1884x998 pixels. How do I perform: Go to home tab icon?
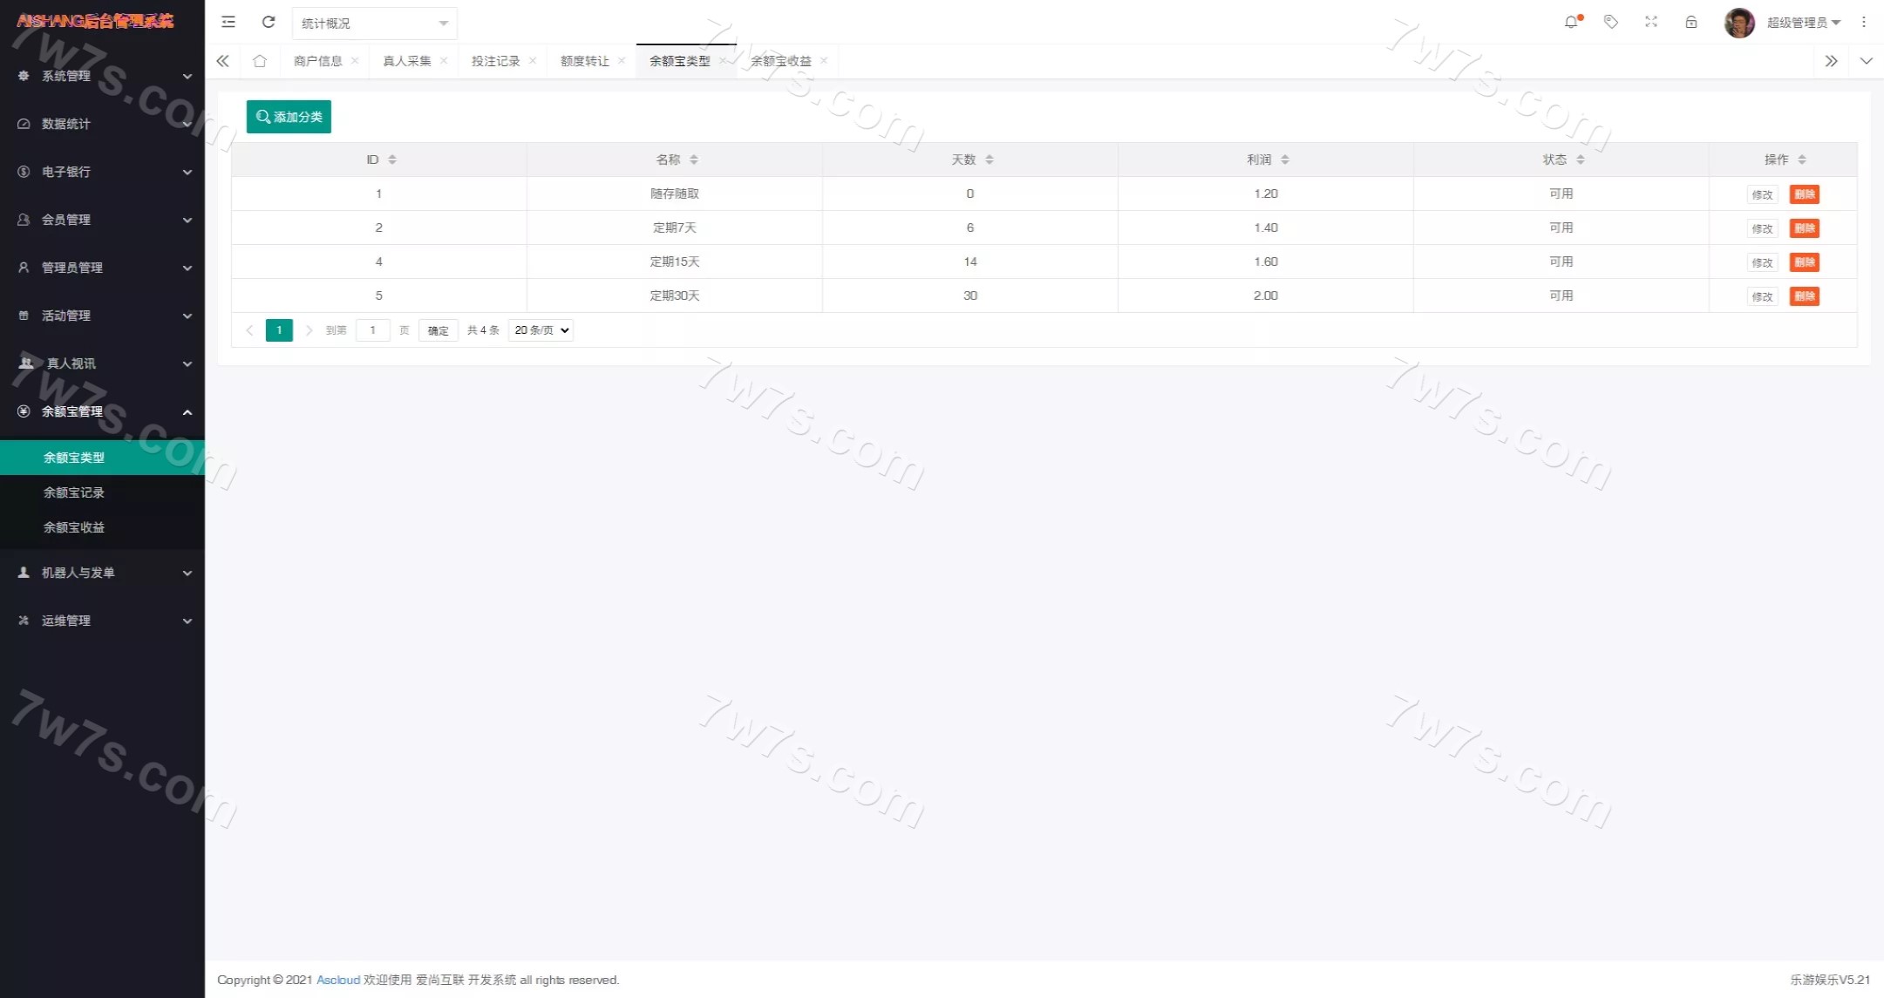pyautogui.click(x=260, y=61)
